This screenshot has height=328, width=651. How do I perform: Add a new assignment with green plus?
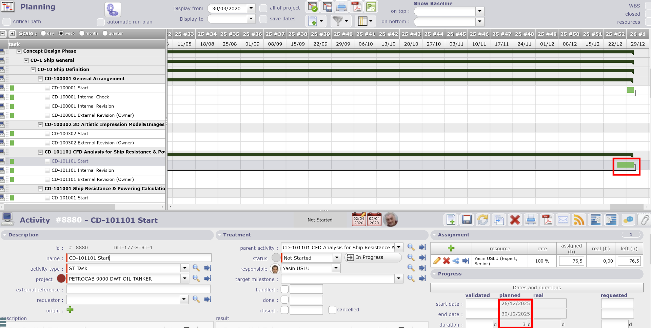click(x=451, y=248)
